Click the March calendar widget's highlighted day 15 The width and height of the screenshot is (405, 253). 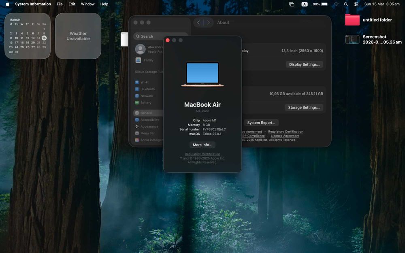[x=44, y=38]
